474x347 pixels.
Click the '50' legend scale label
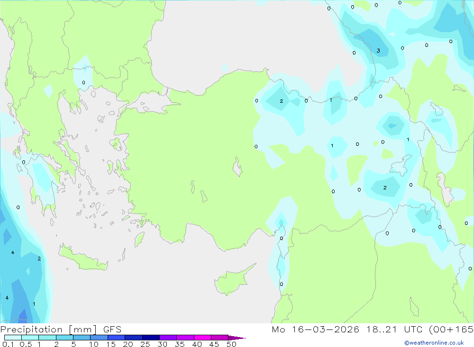231,344
